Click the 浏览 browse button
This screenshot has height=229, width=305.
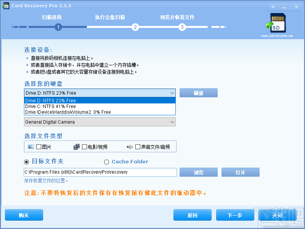click(x=198, y=173)
